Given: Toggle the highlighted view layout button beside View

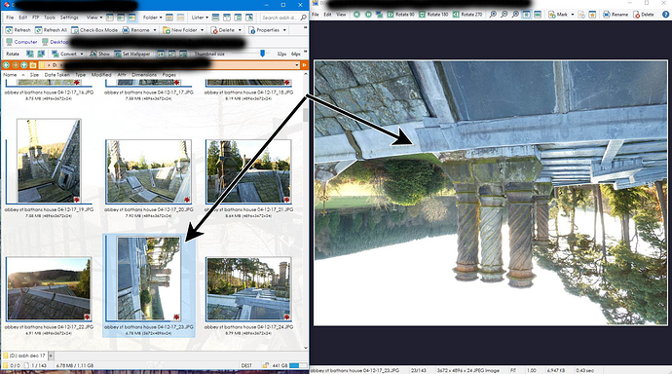Looking at the screenshot, I should tap(132, 18).
